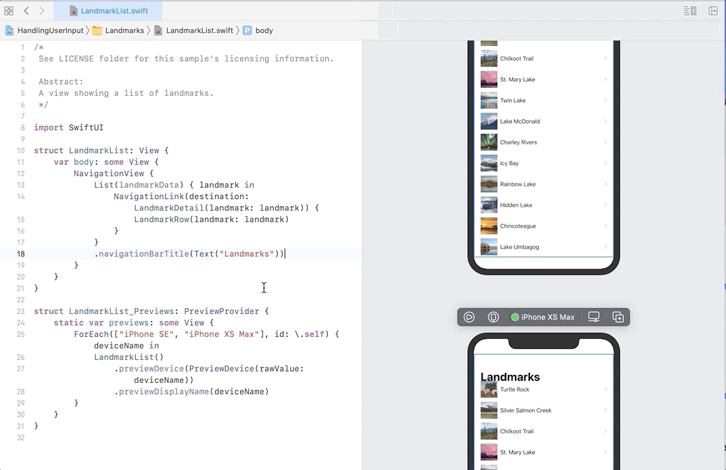This screenshot has width=726, height=470.
Task: Open Turtle Rock row in XS Max preview
Action: [x=543, y=390]
